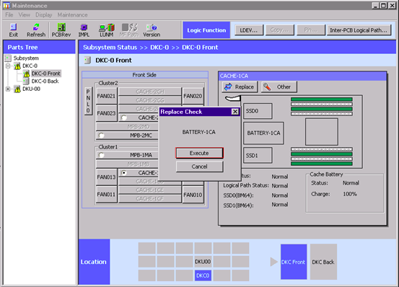The height and width of the screenshot is (287, 399).
Task: Select the Cluster1 CACHE radio button
Action: (x=124, y=173)
